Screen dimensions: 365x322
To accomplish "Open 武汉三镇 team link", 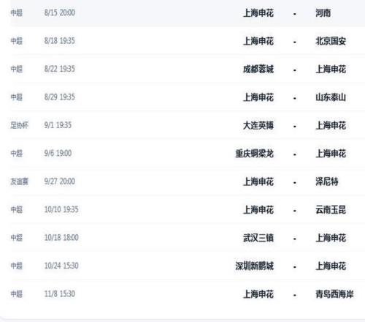I will [x=258, y=238].
